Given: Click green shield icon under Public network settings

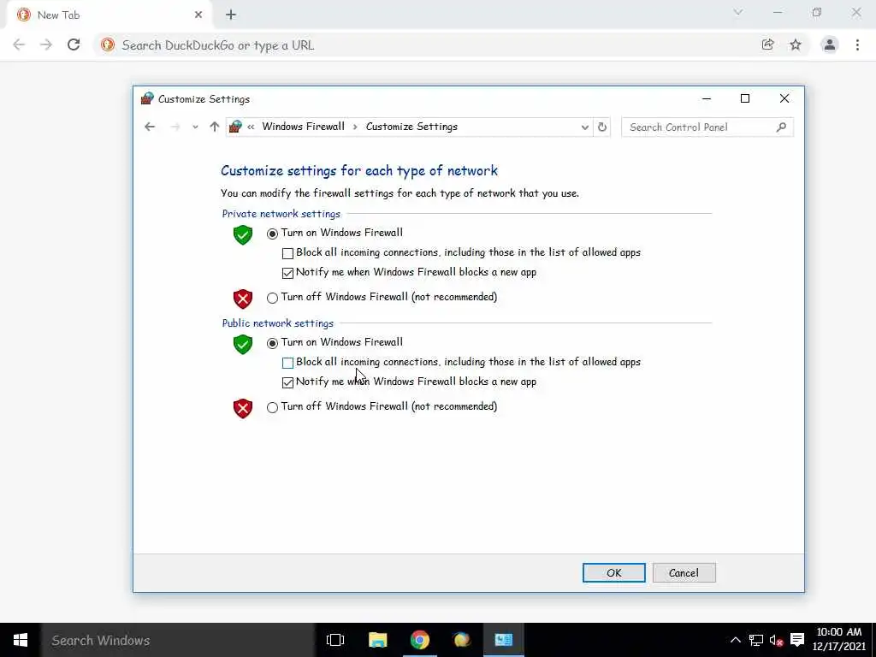Looking at the screenshot, I should click(x=243, y=344).
